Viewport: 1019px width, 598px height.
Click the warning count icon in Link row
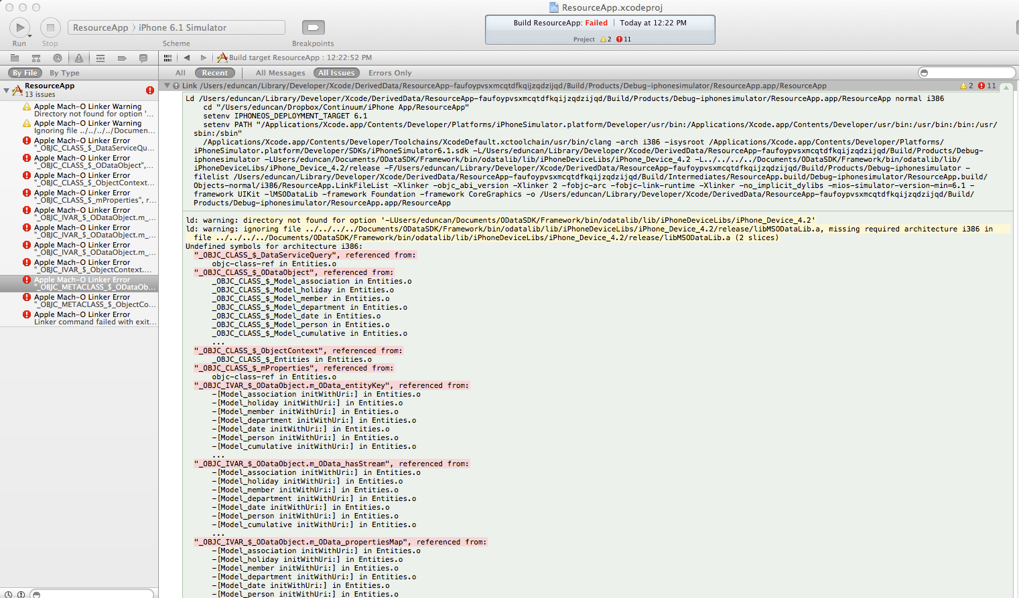963,86
